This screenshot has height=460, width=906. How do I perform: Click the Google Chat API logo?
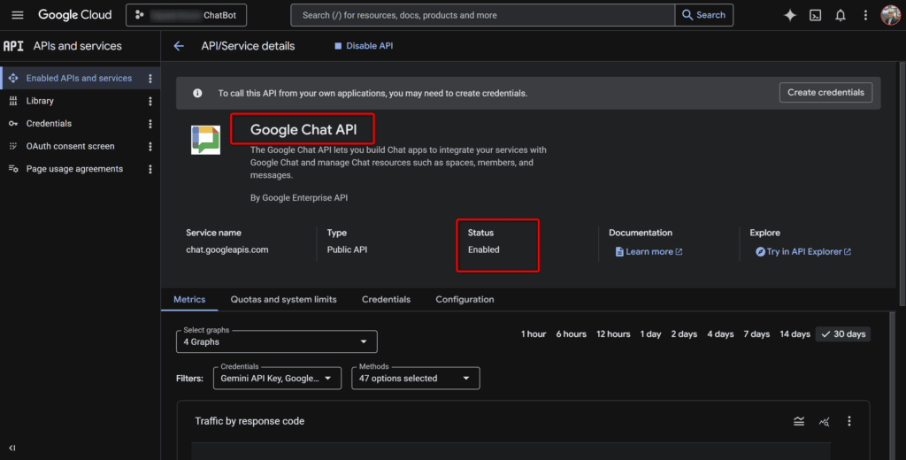tap(205, 140)
